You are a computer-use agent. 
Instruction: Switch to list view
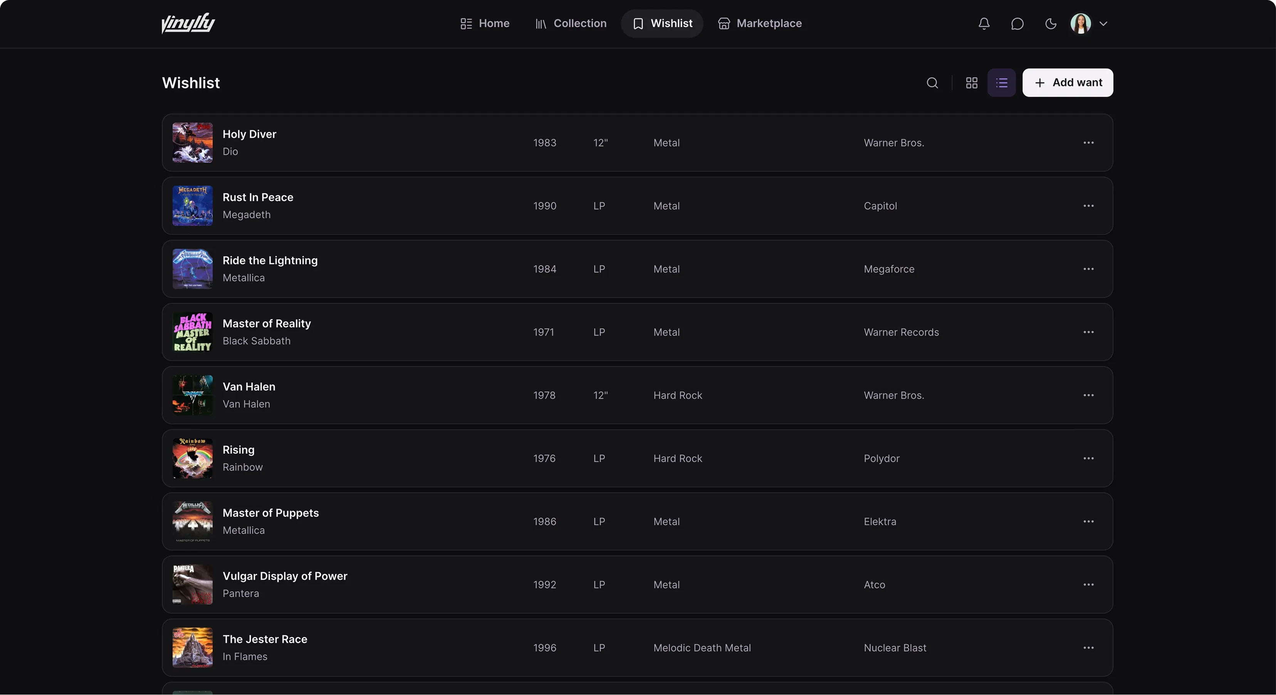point(1001,83)
